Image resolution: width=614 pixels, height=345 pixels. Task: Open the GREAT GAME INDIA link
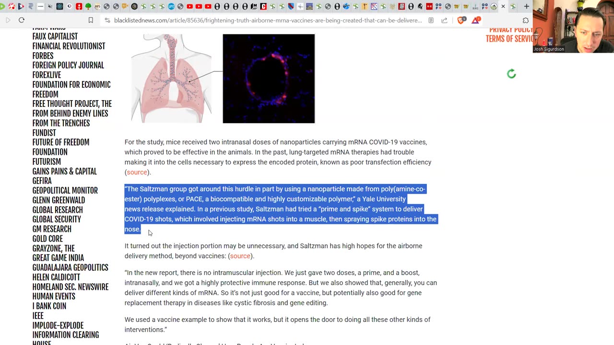point(58,258)
